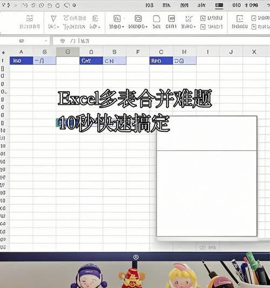
Task: Click the shield icon beside formula bar
Action: click(63, 41)
